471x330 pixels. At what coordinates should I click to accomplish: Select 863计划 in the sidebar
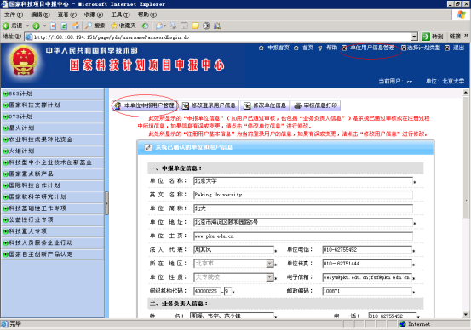pos(53,94)
